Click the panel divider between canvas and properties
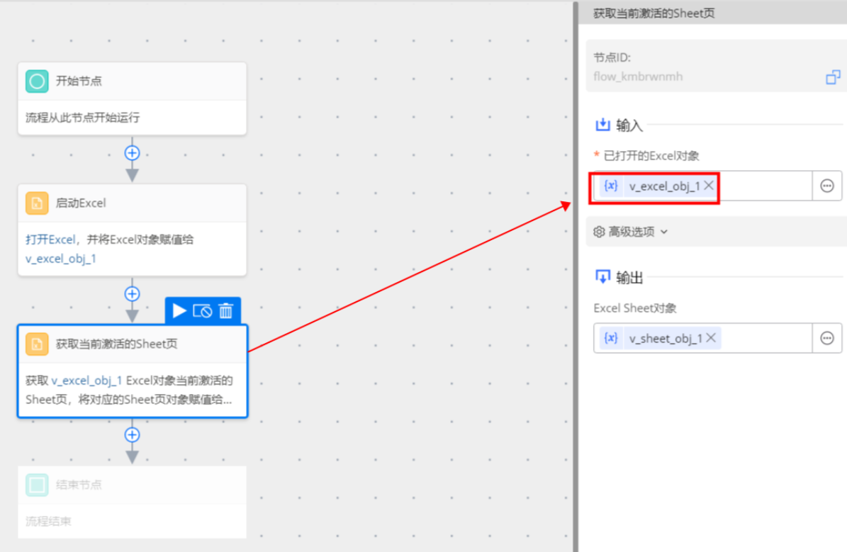 pyautogui.click(x=576, y=276)
